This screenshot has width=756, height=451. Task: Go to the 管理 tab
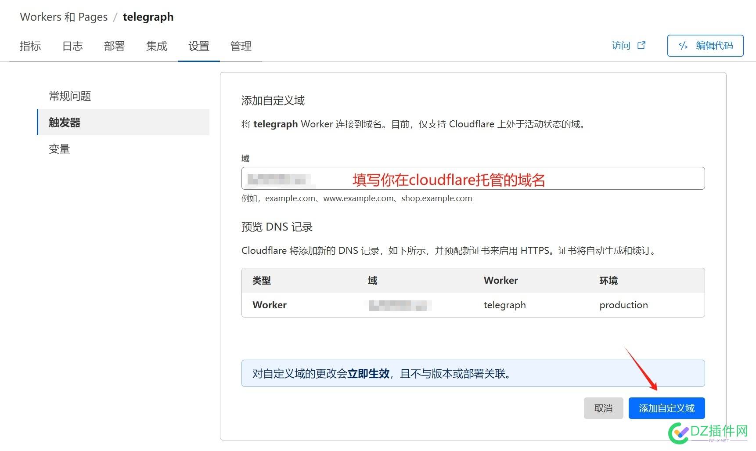(x=241, y=46)
